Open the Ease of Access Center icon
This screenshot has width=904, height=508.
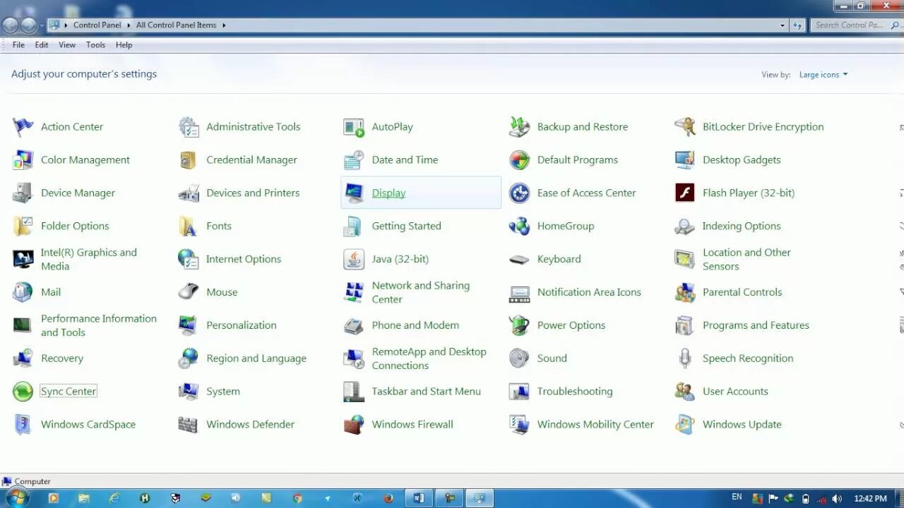click(x=519, y=193)
